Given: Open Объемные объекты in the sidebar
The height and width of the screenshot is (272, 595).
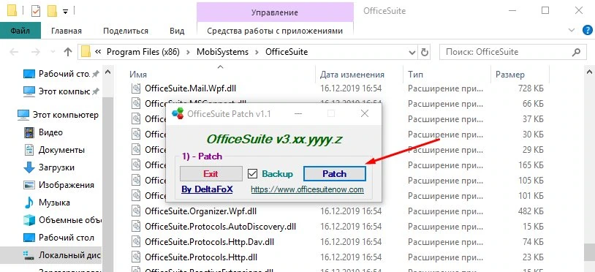Looking at the screenshot, I should click(x=62, y=220).
